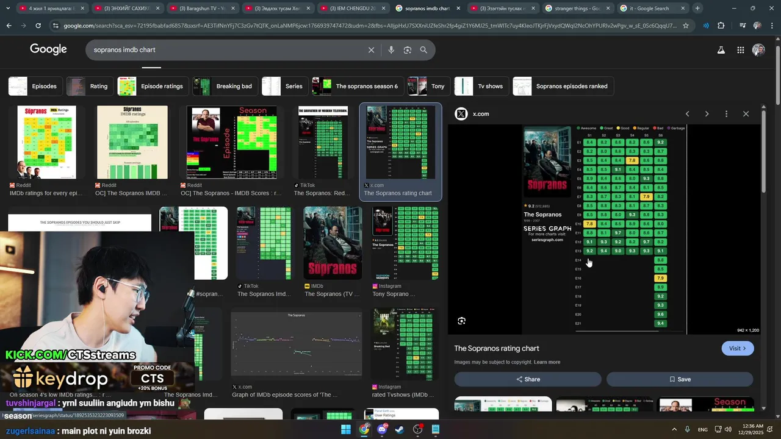Open IMDb 'The Sopranos (TV ...' poster thumbnail
Screen dimensions: 781x439
click(333, 243)
